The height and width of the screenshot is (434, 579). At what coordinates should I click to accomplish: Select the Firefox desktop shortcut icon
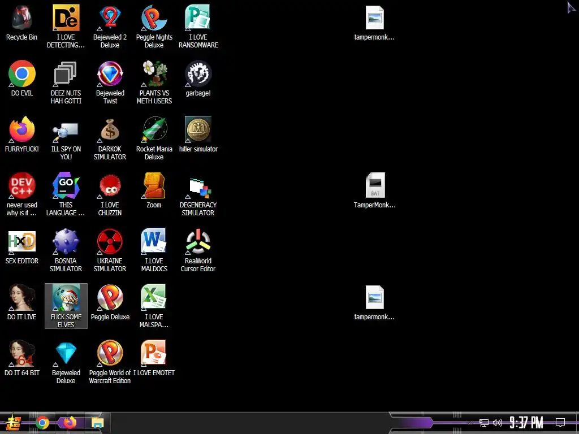[22, 129]
